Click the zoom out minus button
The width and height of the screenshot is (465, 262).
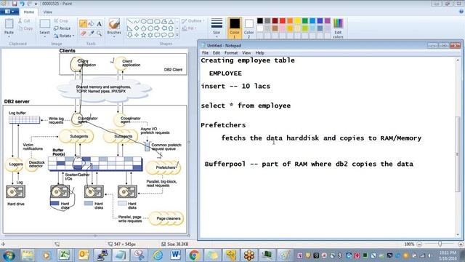419,245
